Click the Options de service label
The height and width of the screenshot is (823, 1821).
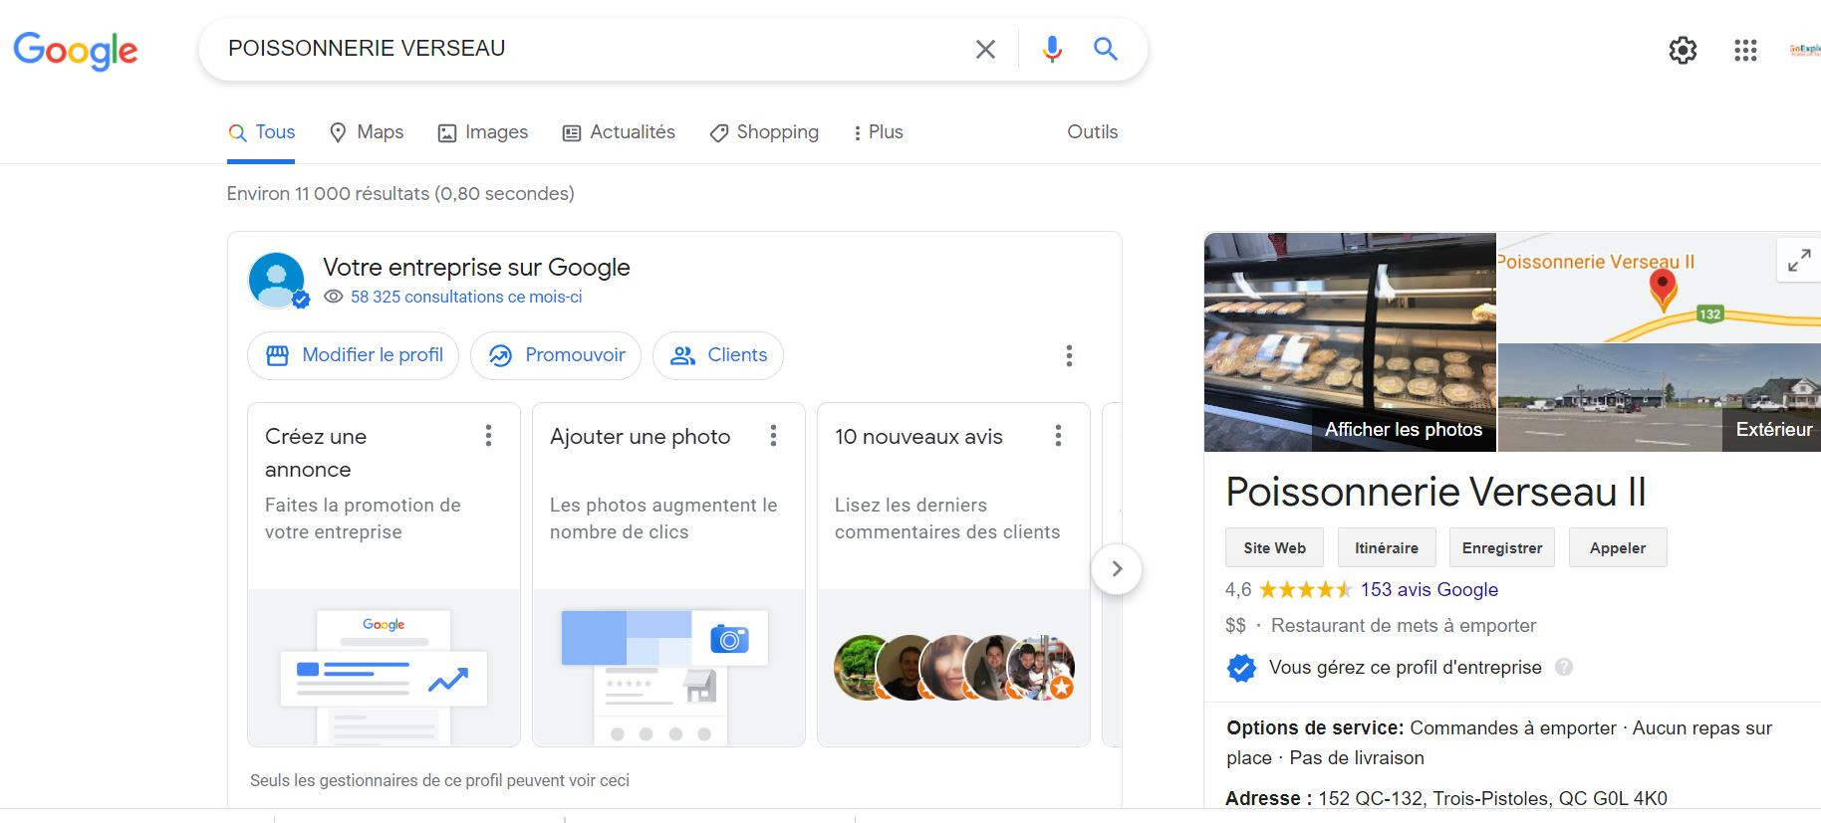coord(1315,728)
